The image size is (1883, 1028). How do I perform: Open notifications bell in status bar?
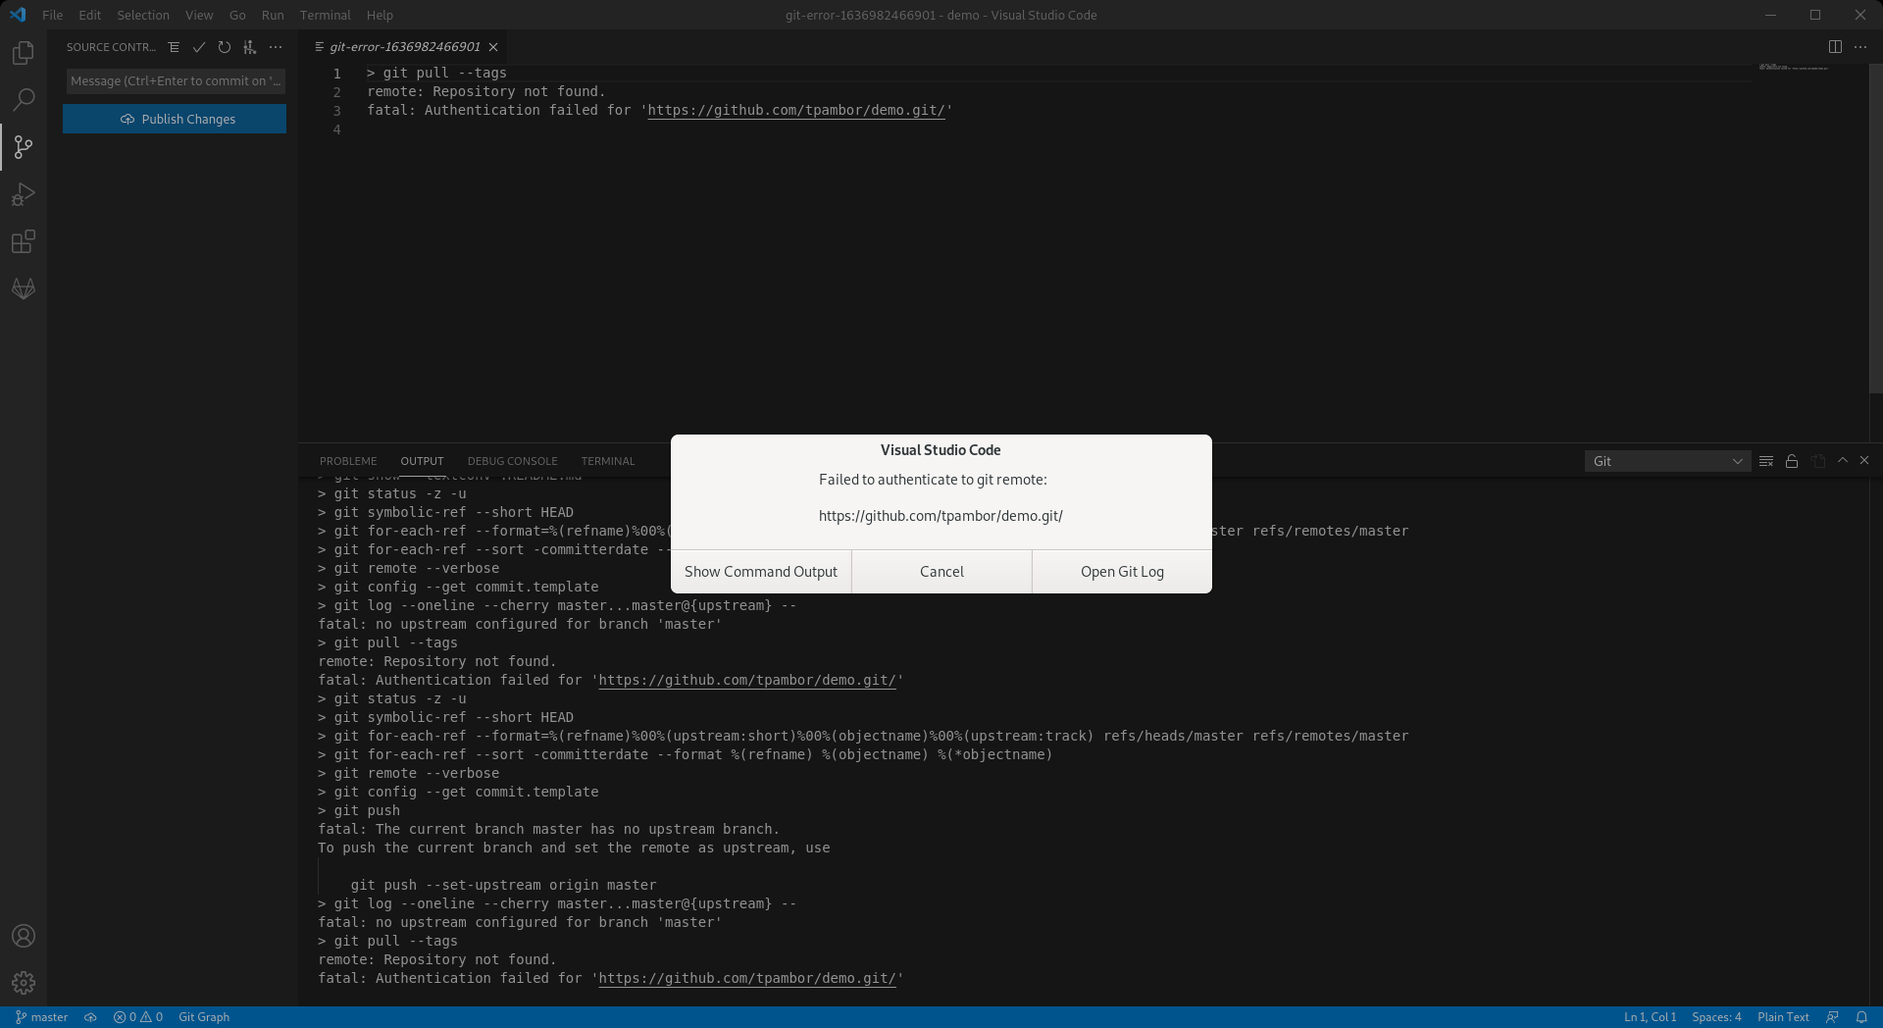1861,1017
